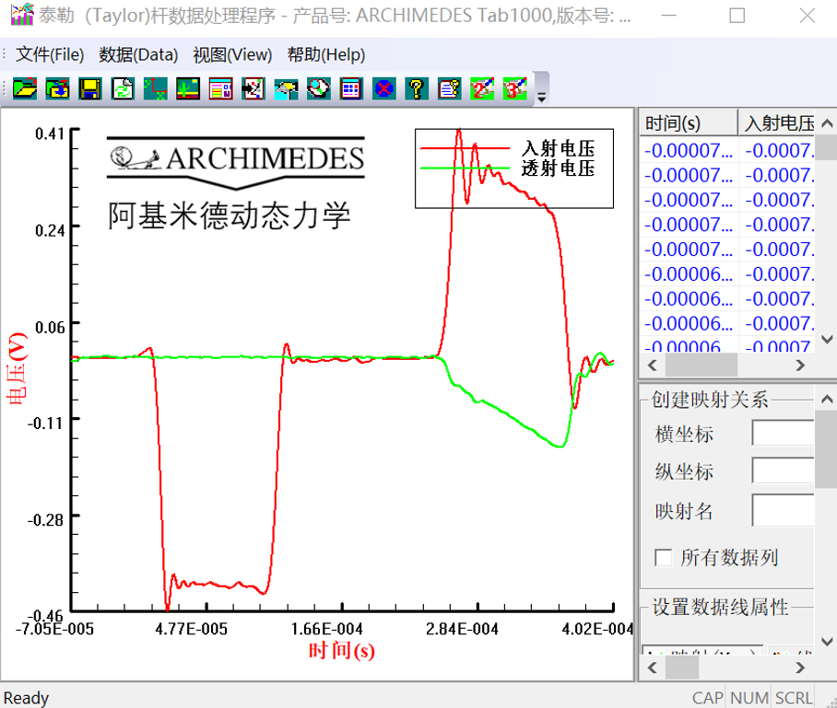837x708 pixels.
Task: Click the mapping panel horizontal scrollbar thumb
Action: (682, 667)
